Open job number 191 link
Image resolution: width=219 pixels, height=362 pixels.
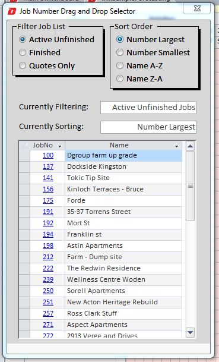click(48, 212)
